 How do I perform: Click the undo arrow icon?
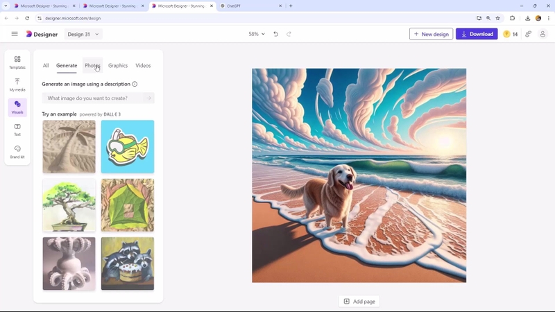click(x=275, y=34)
